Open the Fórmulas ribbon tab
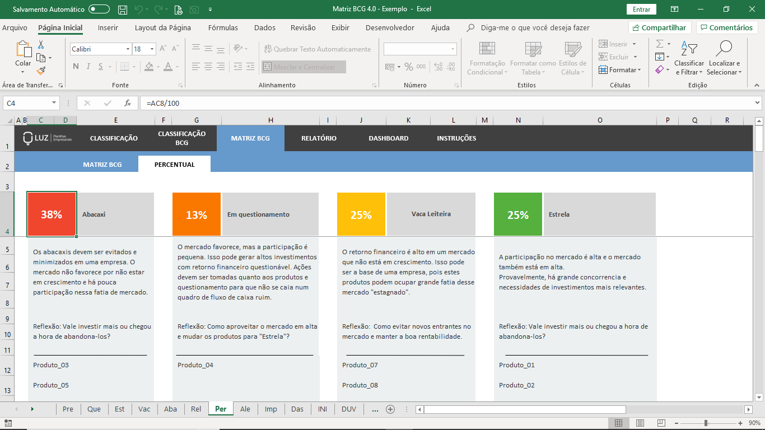 click(223, 27)
